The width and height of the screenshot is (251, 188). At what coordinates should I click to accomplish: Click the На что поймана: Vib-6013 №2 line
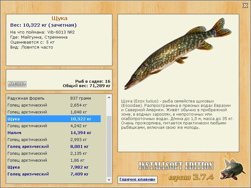tap(42, 32)
